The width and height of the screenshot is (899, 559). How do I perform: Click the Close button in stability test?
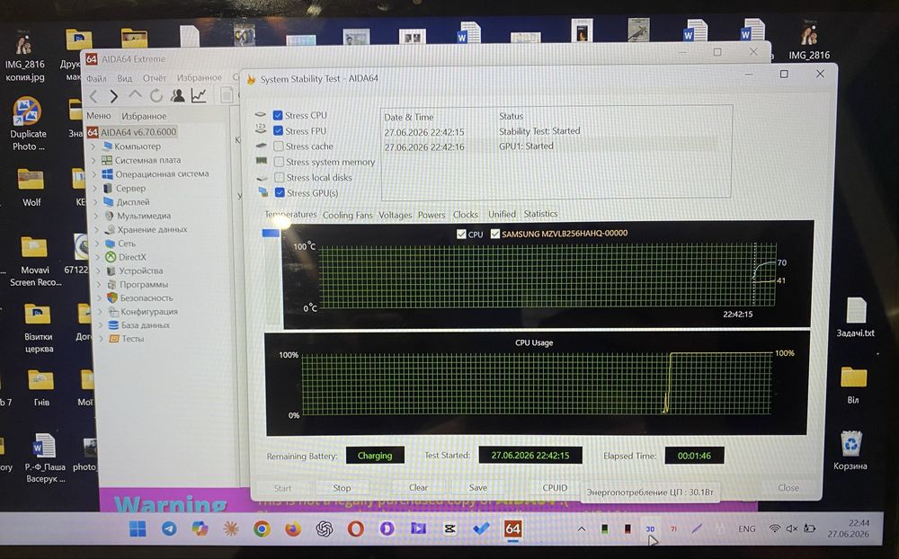click(788, 487)
